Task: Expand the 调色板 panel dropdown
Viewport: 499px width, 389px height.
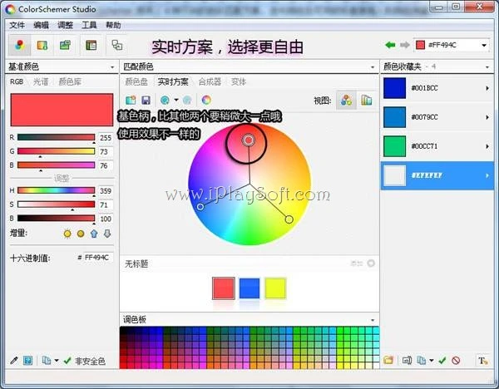Action: coord(373,320)
